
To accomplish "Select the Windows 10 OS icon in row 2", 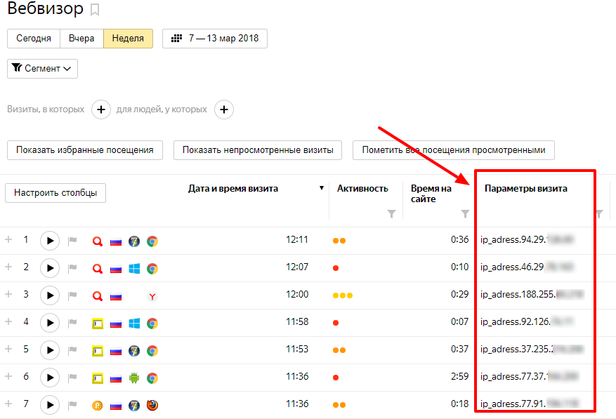I will click(133, 267).
